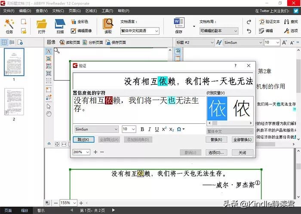Open SimSun font dropdown in text toolbar
This screenshot has width=301, height=214.
[243, 43]
